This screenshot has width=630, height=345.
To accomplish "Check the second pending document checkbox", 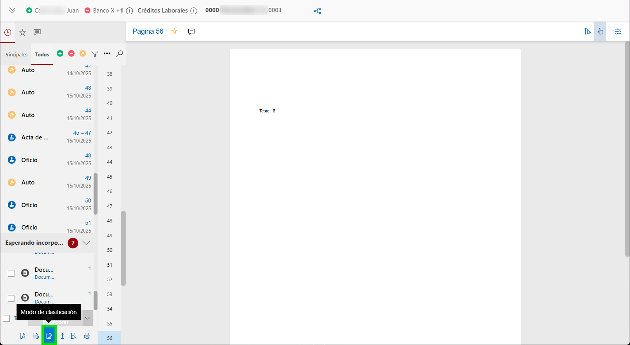I will (x=11, y=298).
